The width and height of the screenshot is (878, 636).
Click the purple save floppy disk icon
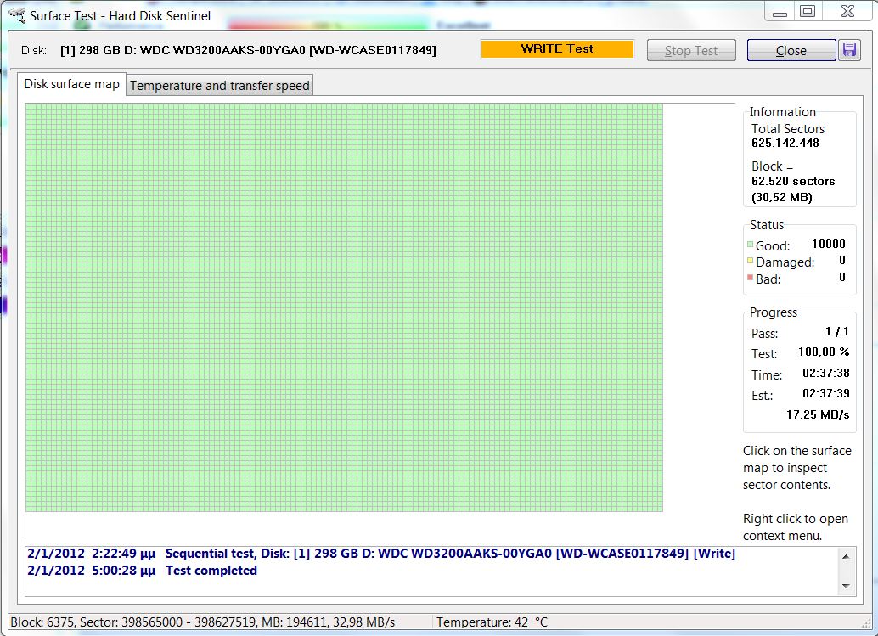tap(849, 50)
